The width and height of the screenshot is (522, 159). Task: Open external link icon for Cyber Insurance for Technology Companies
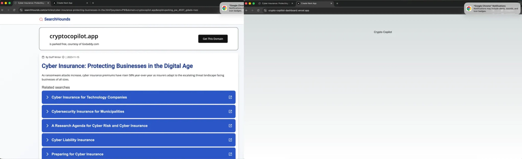click(x=230, y=97)
